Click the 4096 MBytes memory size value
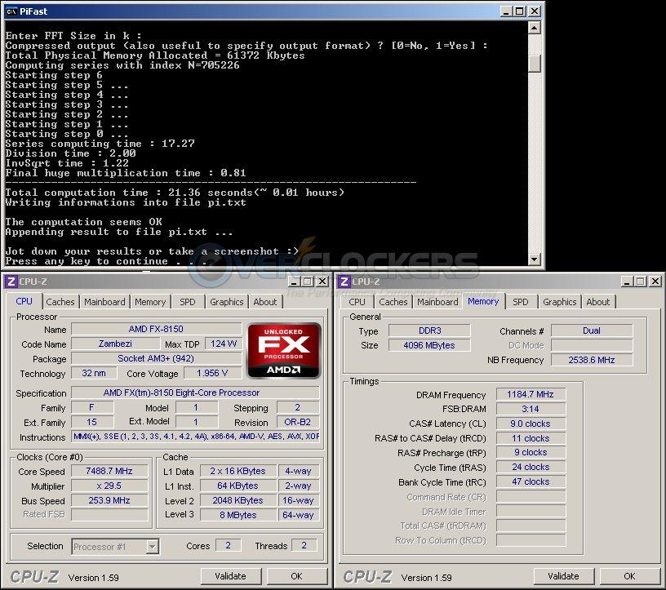The height and width of the screenshot is (590, 666). [429, 345]
